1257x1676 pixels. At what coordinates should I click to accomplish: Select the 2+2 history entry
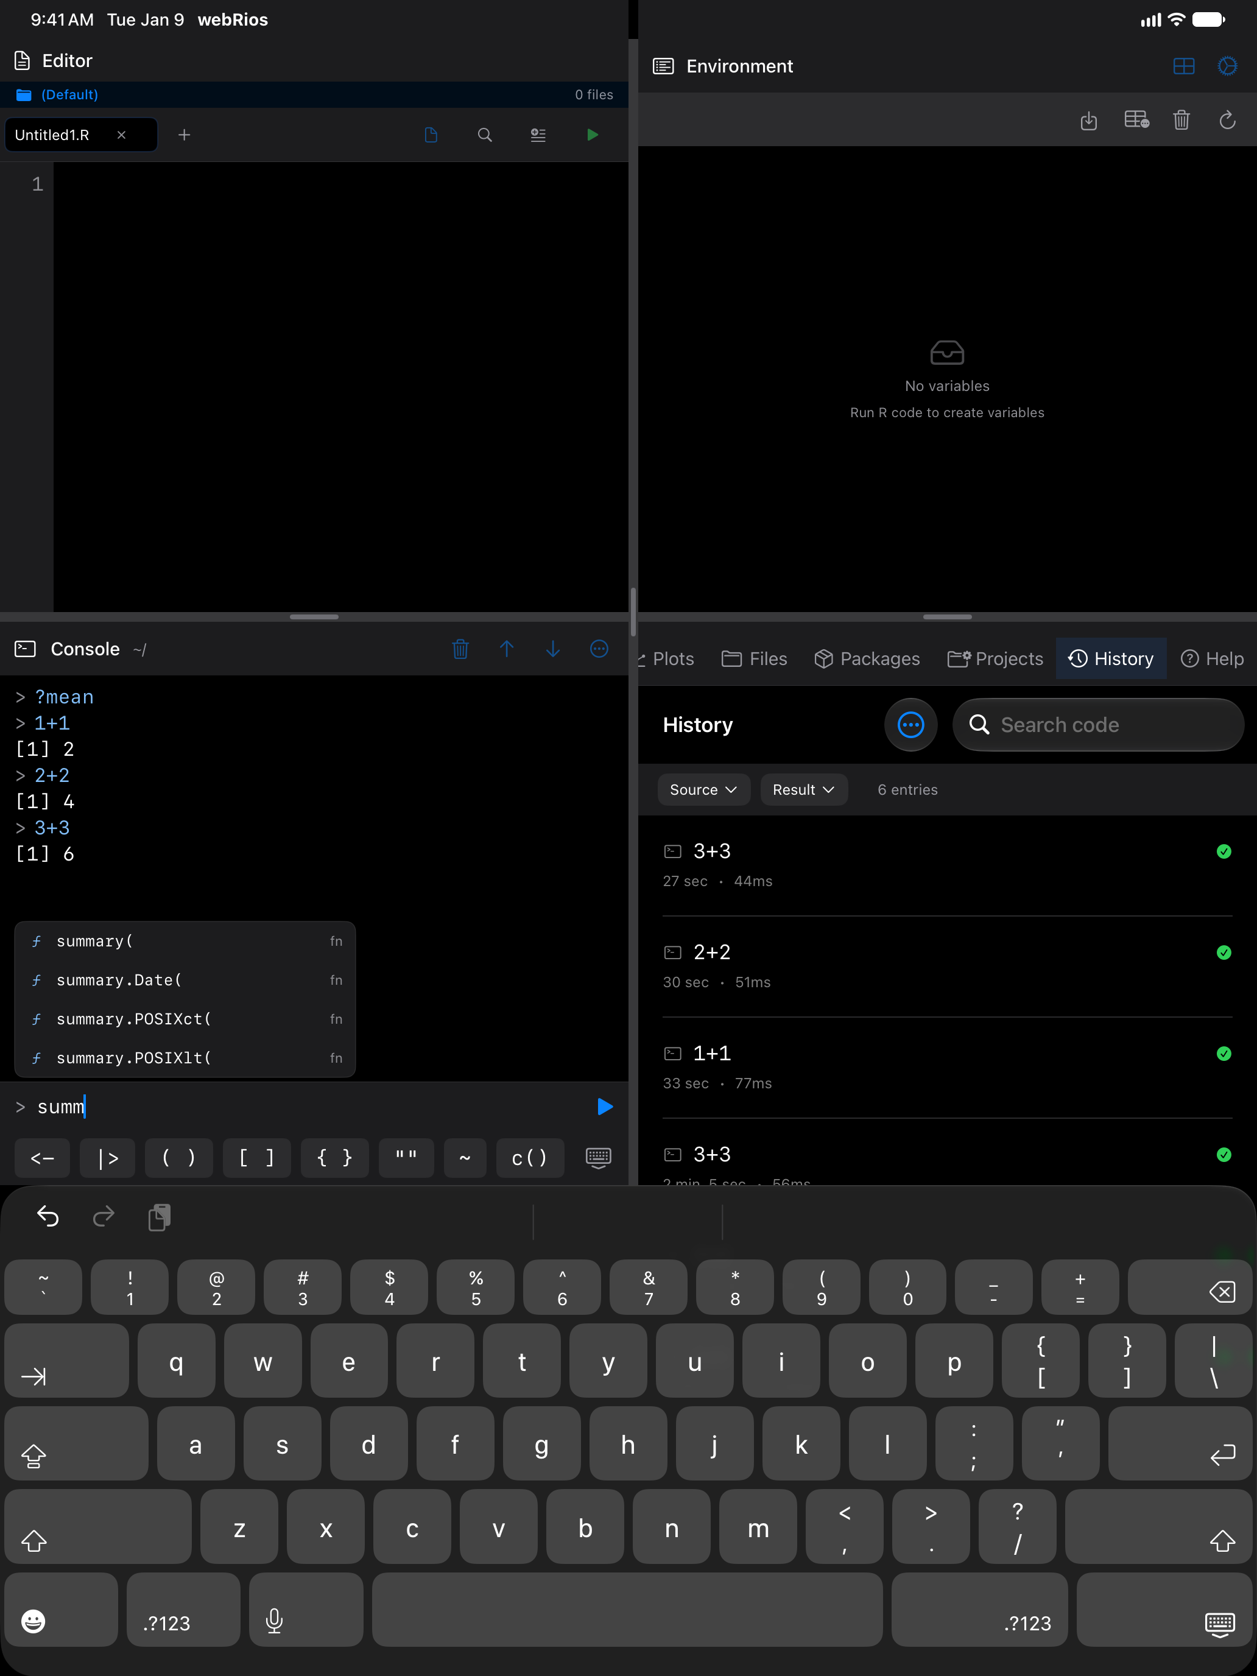pyautogui.click(x=947, y=967)
